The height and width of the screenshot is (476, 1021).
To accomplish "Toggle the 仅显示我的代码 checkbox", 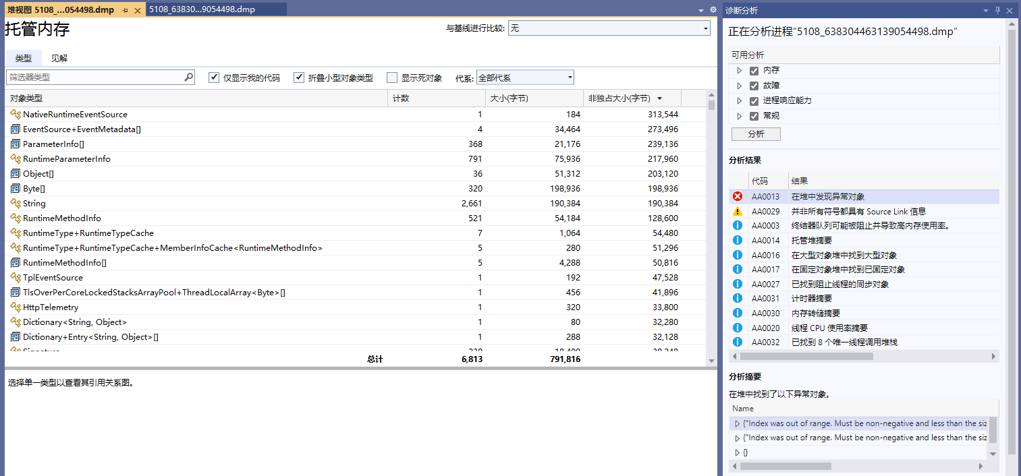I will pyautogui.click(x=214, y=78).
